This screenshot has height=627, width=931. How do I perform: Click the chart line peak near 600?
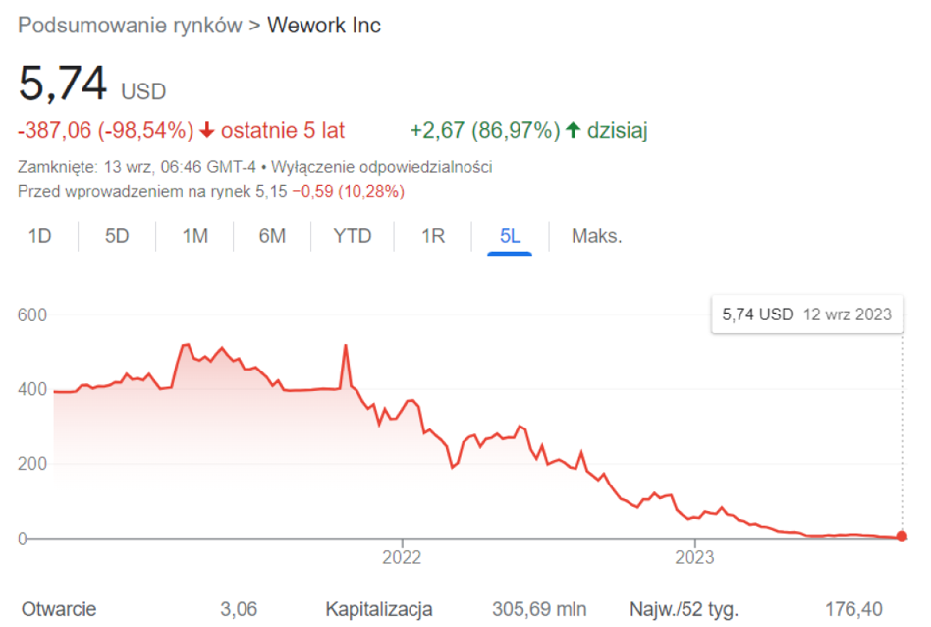pyautogui.click(x=184, y=345)
